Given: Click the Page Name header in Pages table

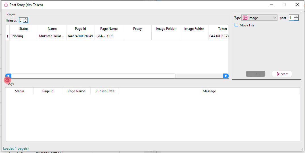Looking at the screenshot, I should coord(109,29).
